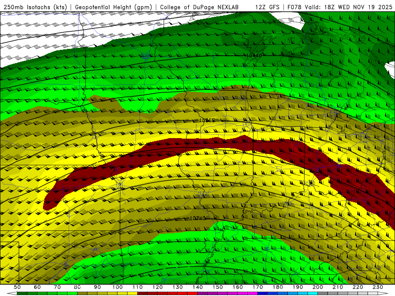Click the colorbar label '230'

pyautogui.click(x=378, y=287)
